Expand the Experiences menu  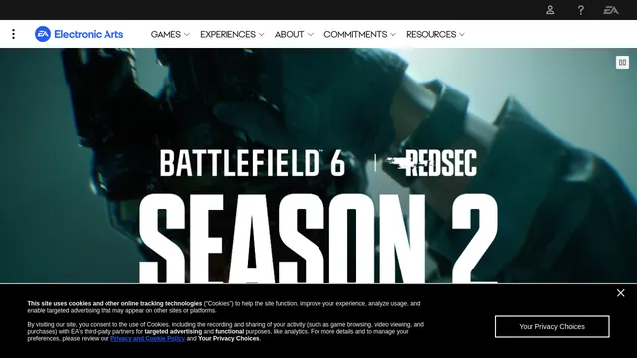click(x=232, y=34)
